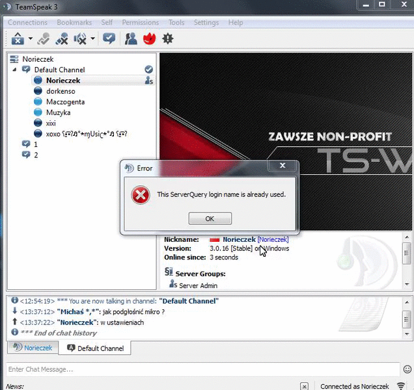Click the Enter Chat Message field
Screen dimensions: 414x390
point(202,369)
